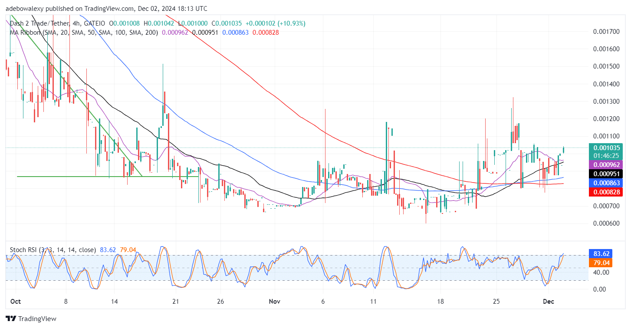The width and height of the screenshot is (631, 328).
Task: Click the 'Oct' label on the time axis
Action: tap(16, 301)
